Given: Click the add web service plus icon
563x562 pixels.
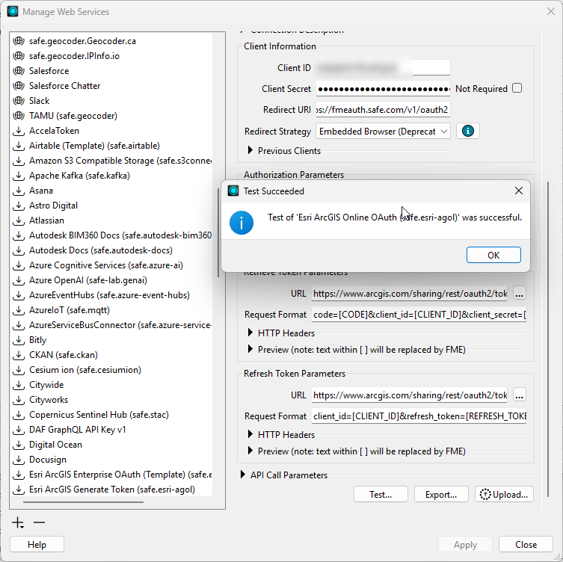Looking at the screenshot, I should click(x=18, y=523).
